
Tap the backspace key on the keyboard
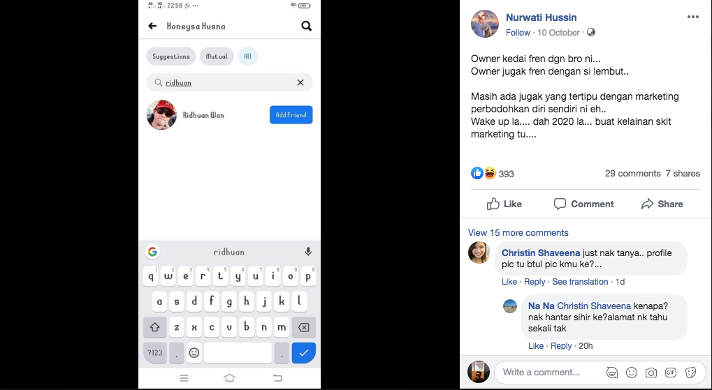(303, 327)
